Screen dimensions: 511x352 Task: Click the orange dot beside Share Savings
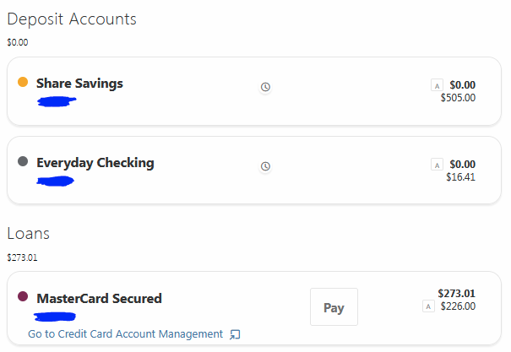(x=23, y=82)
